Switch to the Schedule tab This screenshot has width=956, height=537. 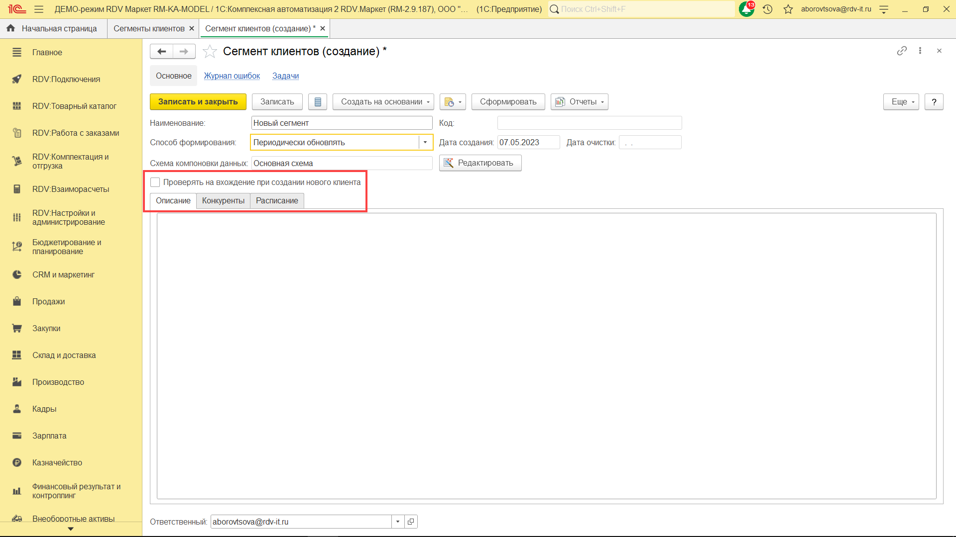pos(277,201)
